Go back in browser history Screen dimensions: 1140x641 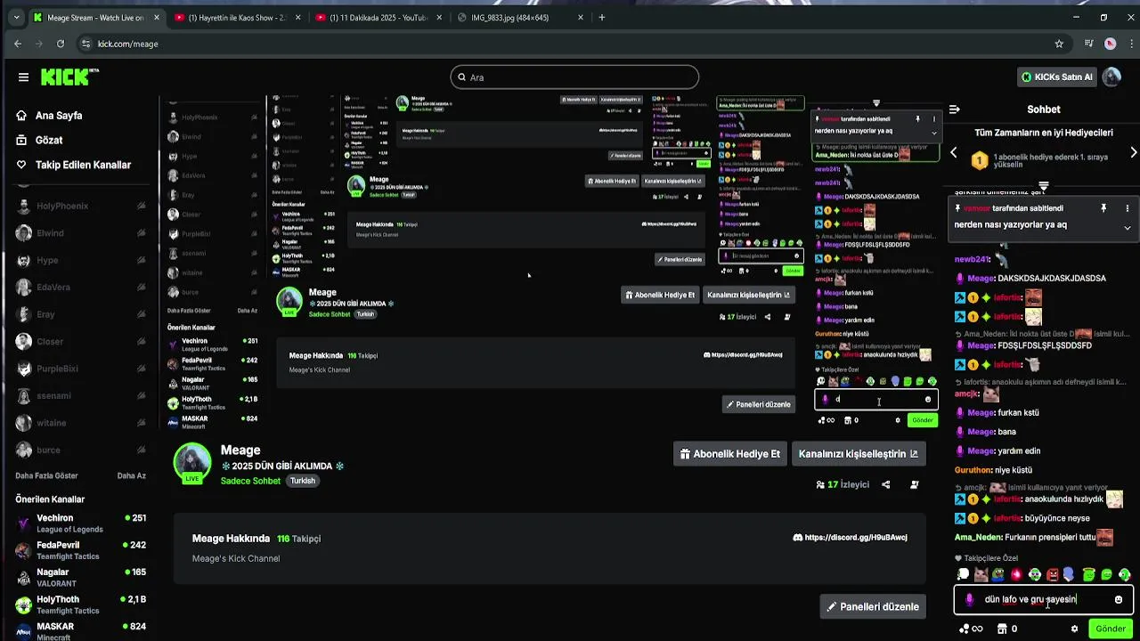pos(18,44)
